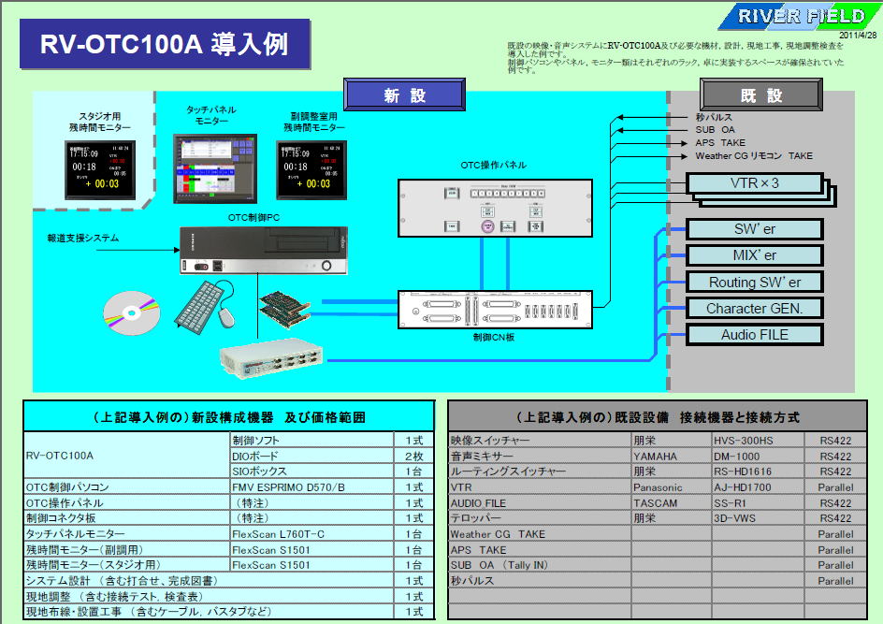The image size is (883, 624).
Task: Click the RS-HD1616 model cell
Action: point(758,472)
